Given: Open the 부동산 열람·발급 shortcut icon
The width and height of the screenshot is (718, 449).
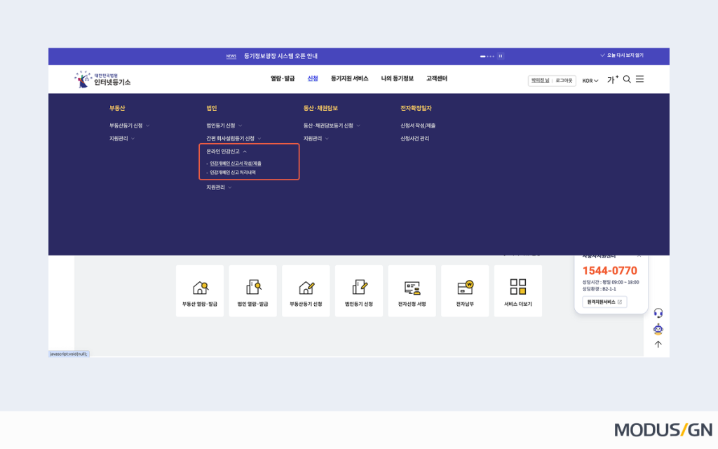Looking at the screenshot, I should coord(200,288).
